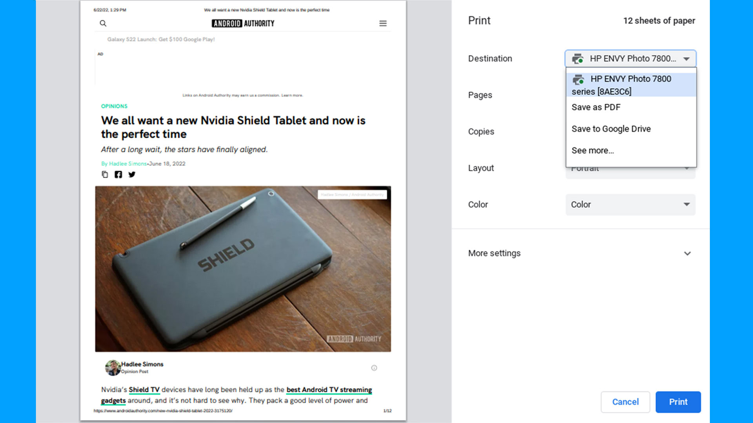Click the OPINIONS category link
Viewport: 753px width, 423px height.
point(114,106)
